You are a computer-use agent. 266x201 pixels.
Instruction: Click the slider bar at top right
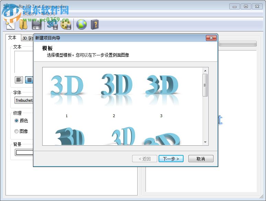(x=238, y=44)
